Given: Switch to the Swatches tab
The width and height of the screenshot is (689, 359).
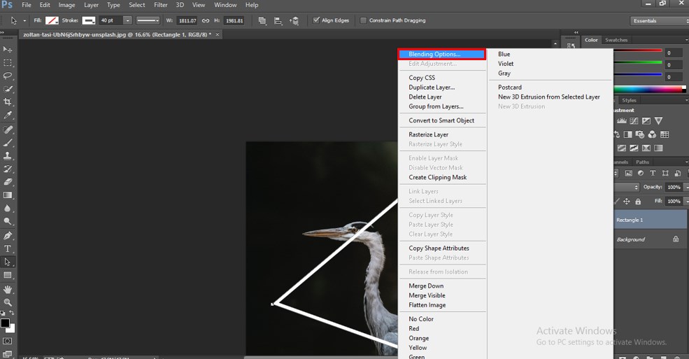Looking at the screenshot, I should tap(616, 40).
